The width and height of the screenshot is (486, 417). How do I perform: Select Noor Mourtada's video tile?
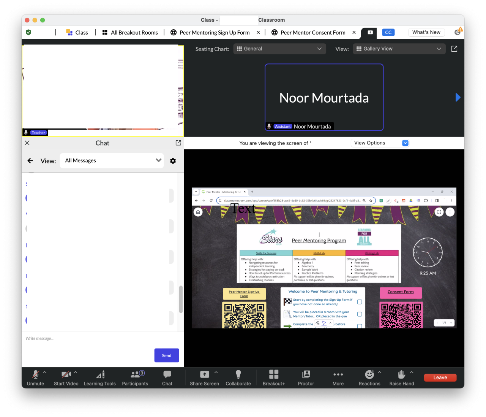point(324,97)
